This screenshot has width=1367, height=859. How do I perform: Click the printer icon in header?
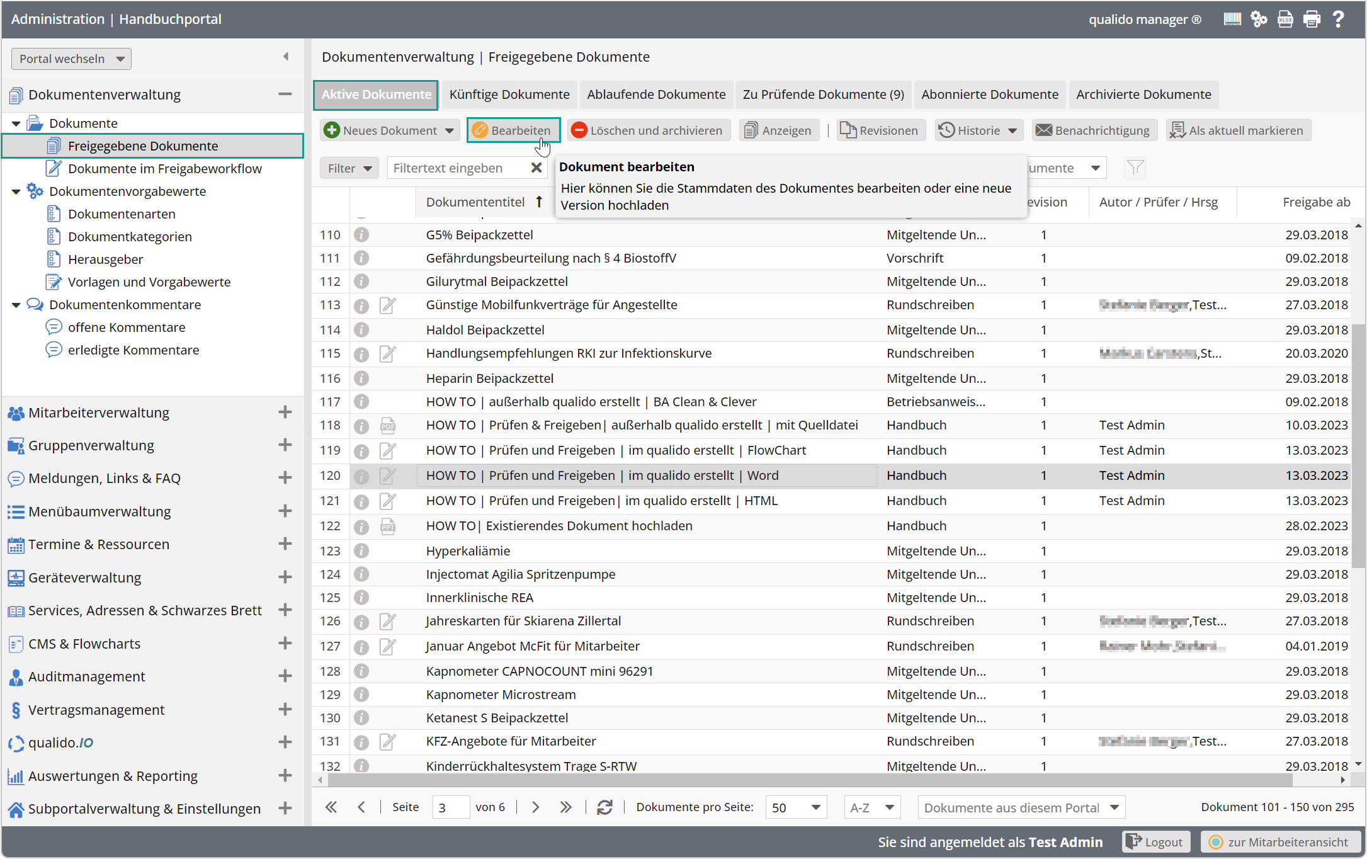coord(1312,19)
